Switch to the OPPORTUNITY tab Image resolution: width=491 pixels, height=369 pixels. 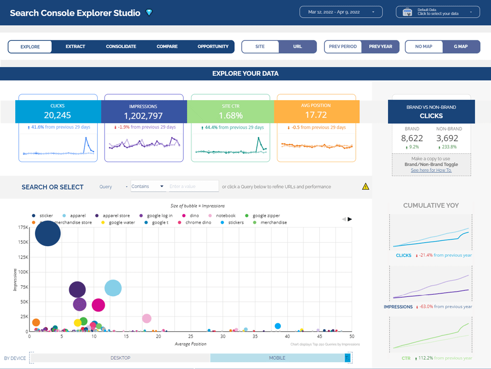pyautogui.click(x=213, y=46)
